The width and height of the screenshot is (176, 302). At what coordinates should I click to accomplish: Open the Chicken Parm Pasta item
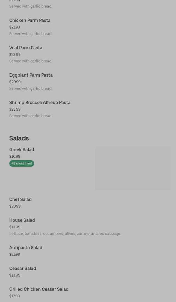coord(30,21)
